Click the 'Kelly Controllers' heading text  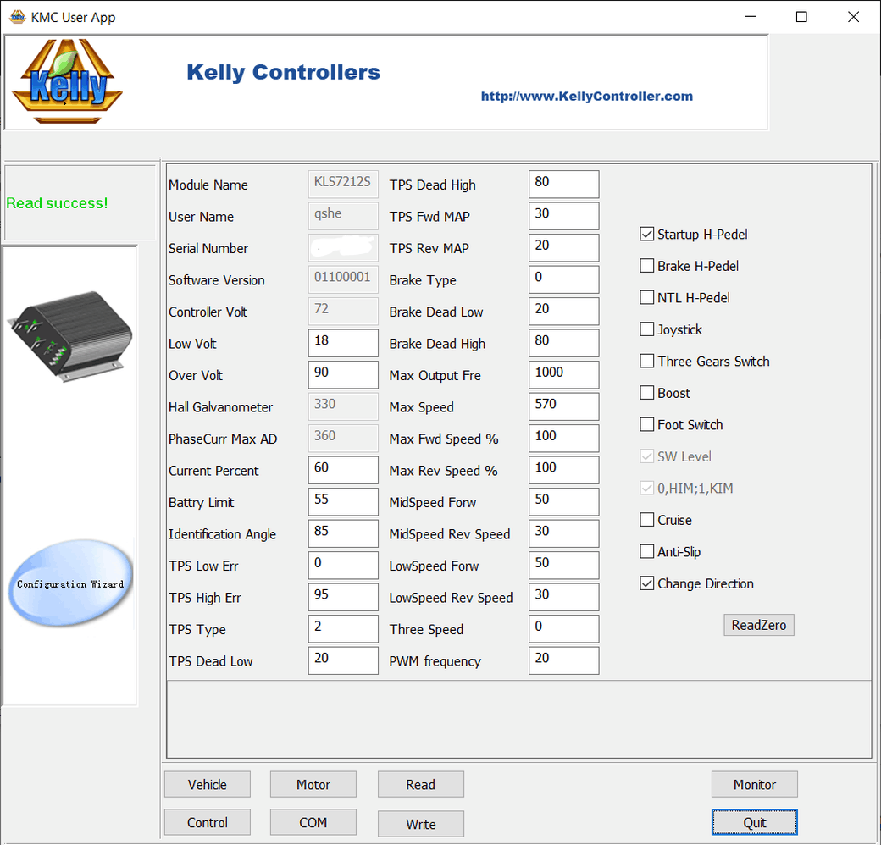pos(283,72)
